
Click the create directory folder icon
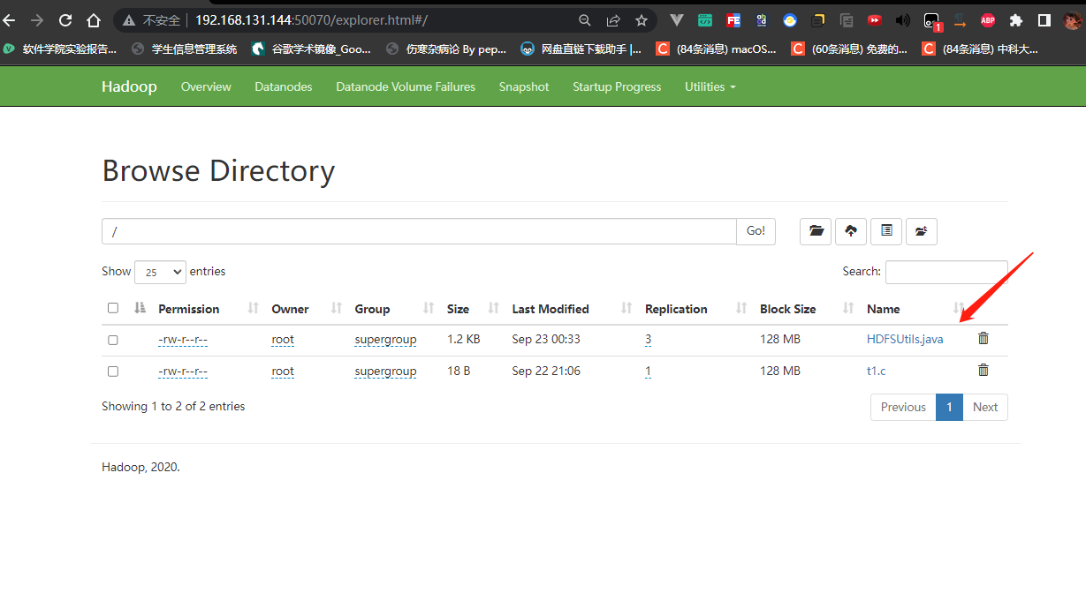point(816,231)
